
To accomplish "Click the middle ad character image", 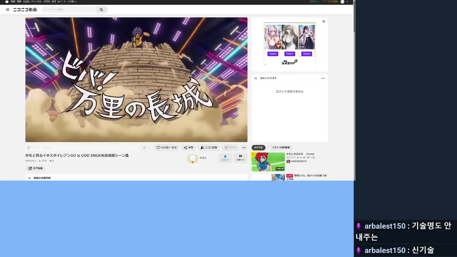I will coord(290,37).
